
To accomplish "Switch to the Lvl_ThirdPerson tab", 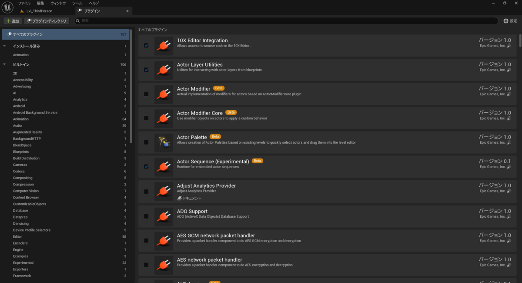I will click(x=39, y=11).
